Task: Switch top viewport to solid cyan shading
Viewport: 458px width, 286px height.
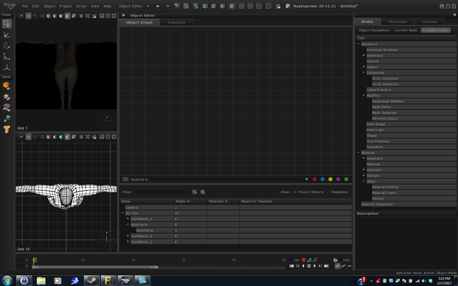Action: (x=61, y=16)
